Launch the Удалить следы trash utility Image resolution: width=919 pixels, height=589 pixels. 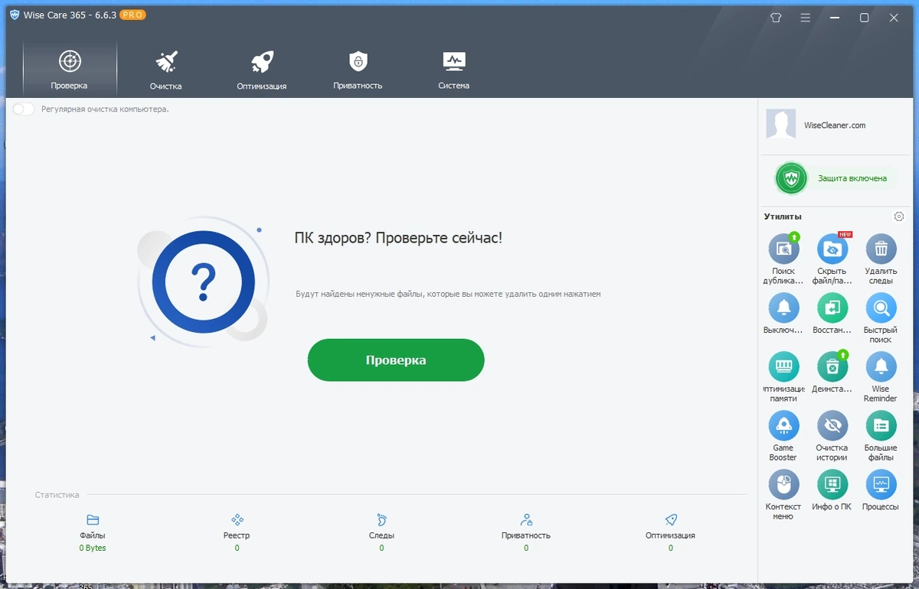pyautogui.click(x=881, y=249)
